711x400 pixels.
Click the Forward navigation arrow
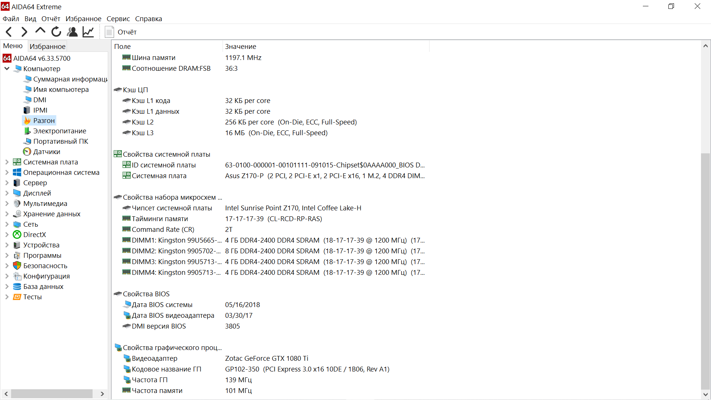pos(24,32)
